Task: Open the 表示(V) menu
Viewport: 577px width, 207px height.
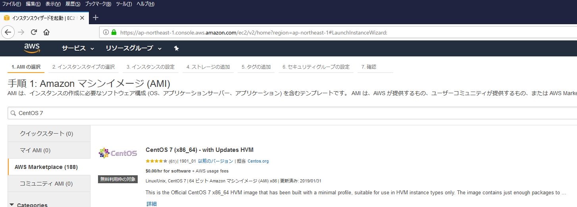Action: (x=53, y=4)
